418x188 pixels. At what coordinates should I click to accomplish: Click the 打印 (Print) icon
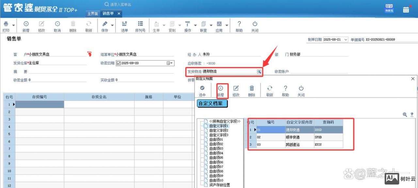(x=5, y=24)
